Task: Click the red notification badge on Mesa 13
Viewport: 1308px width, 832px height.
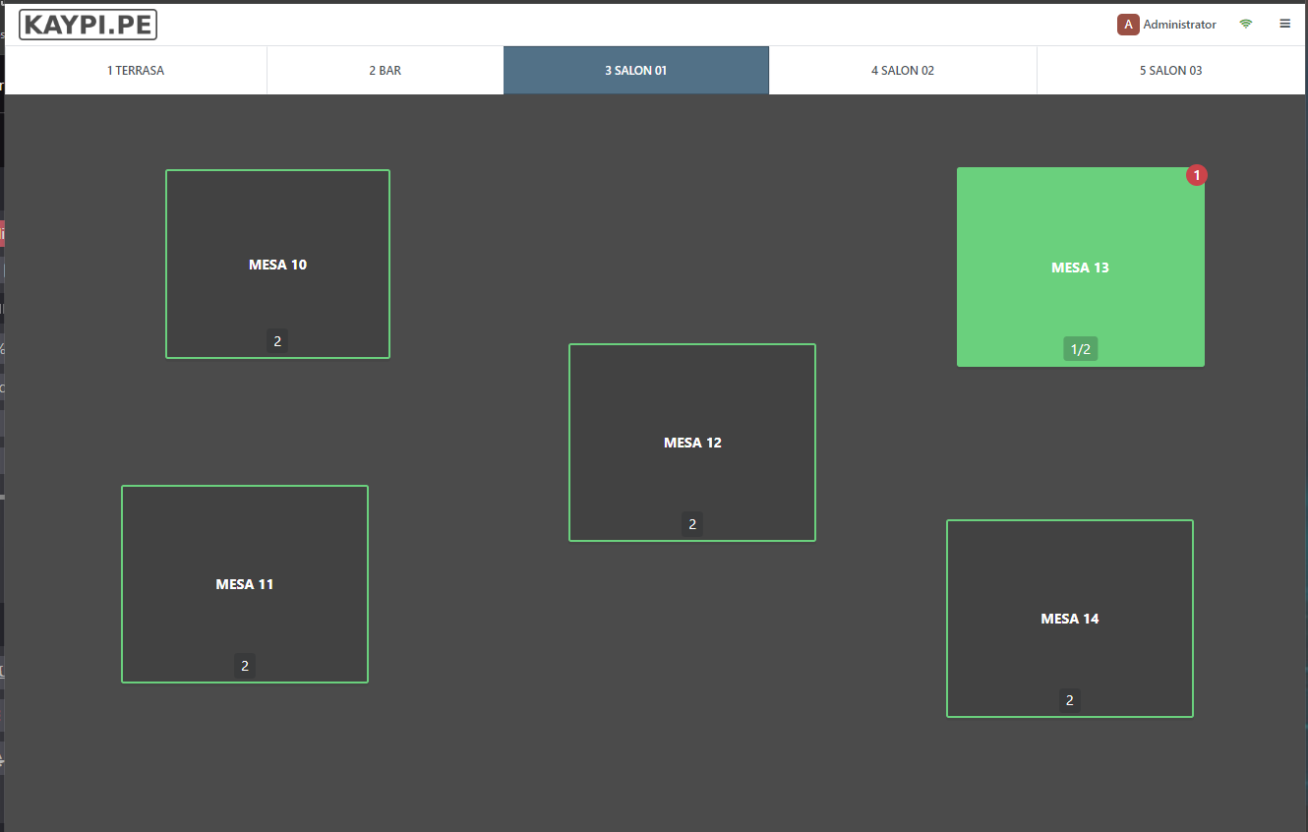Action: coord(1196,175)
